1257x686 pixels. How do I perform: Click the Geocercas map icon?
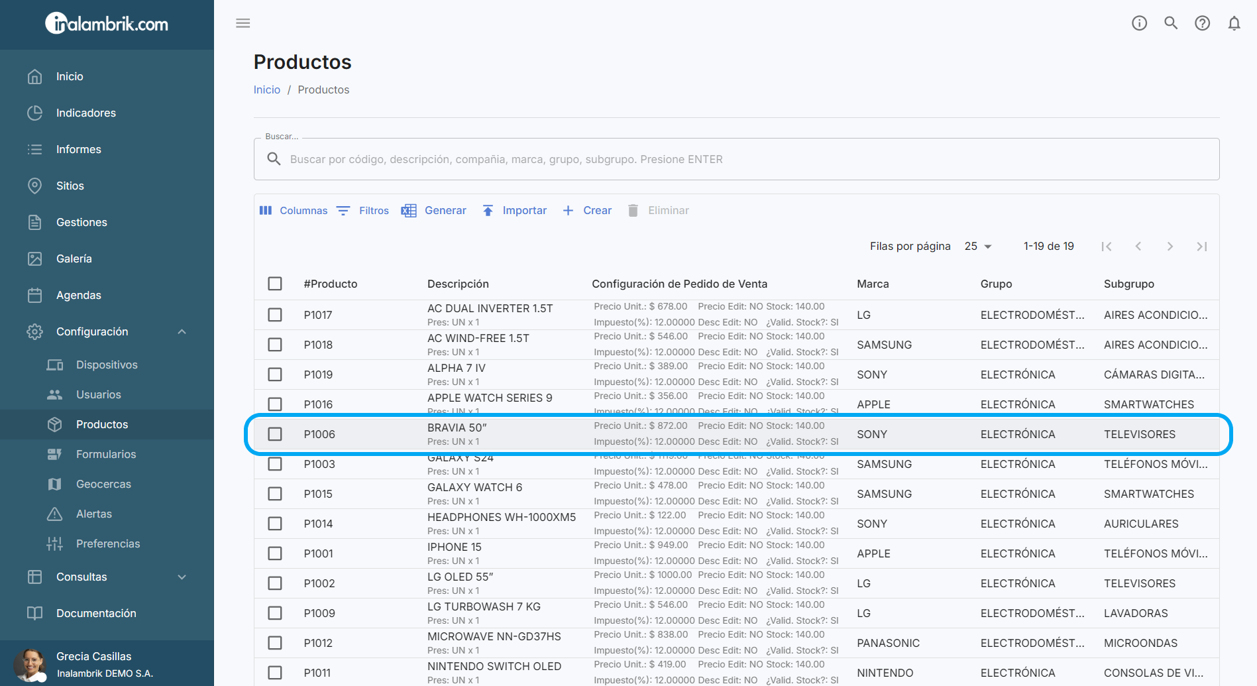coord(55,484)
